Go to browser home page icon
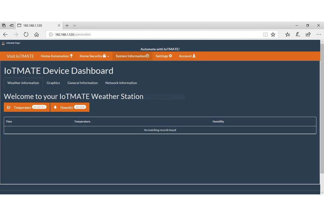The height and width of the screenshot is (216, 324). click(x=36, y=35)
